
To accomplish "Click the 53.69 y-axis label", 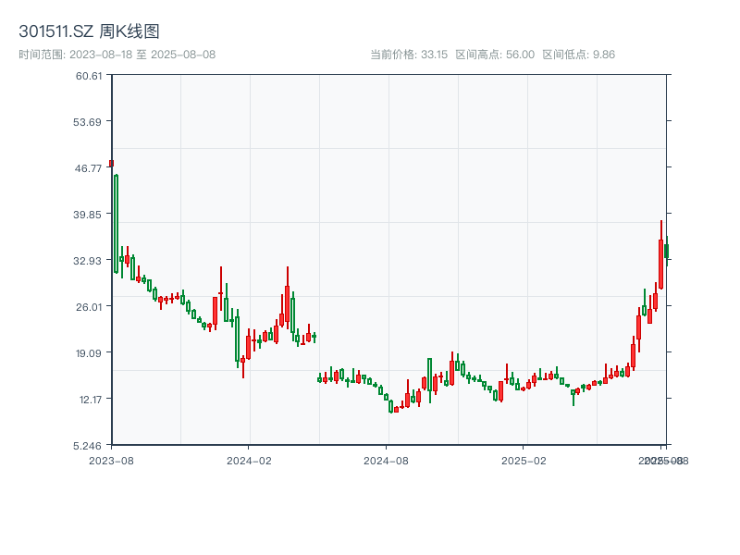I will tap(89, 122).
